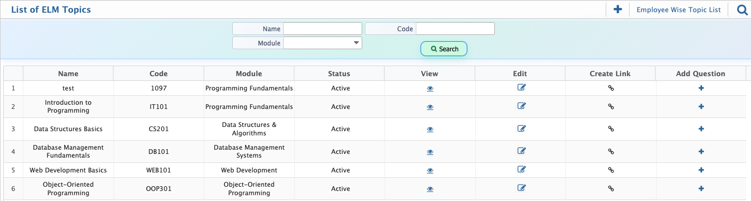Click the Status column header
Screen dimensions: 751x201
point(339,74)
